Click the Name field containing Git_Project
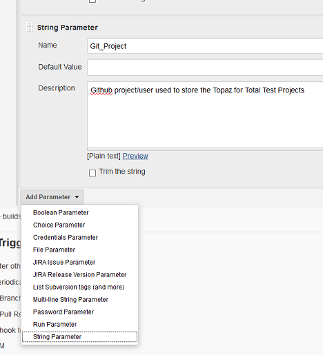The width and height of the screenshot is (323, 355). coord(205,46)
